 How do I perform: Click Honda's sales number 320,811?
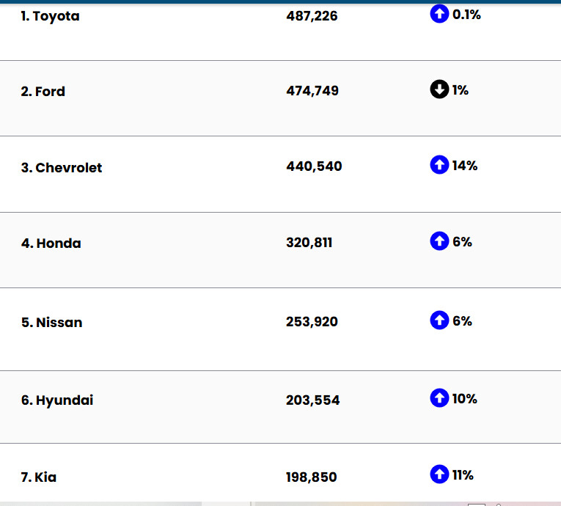309,243
